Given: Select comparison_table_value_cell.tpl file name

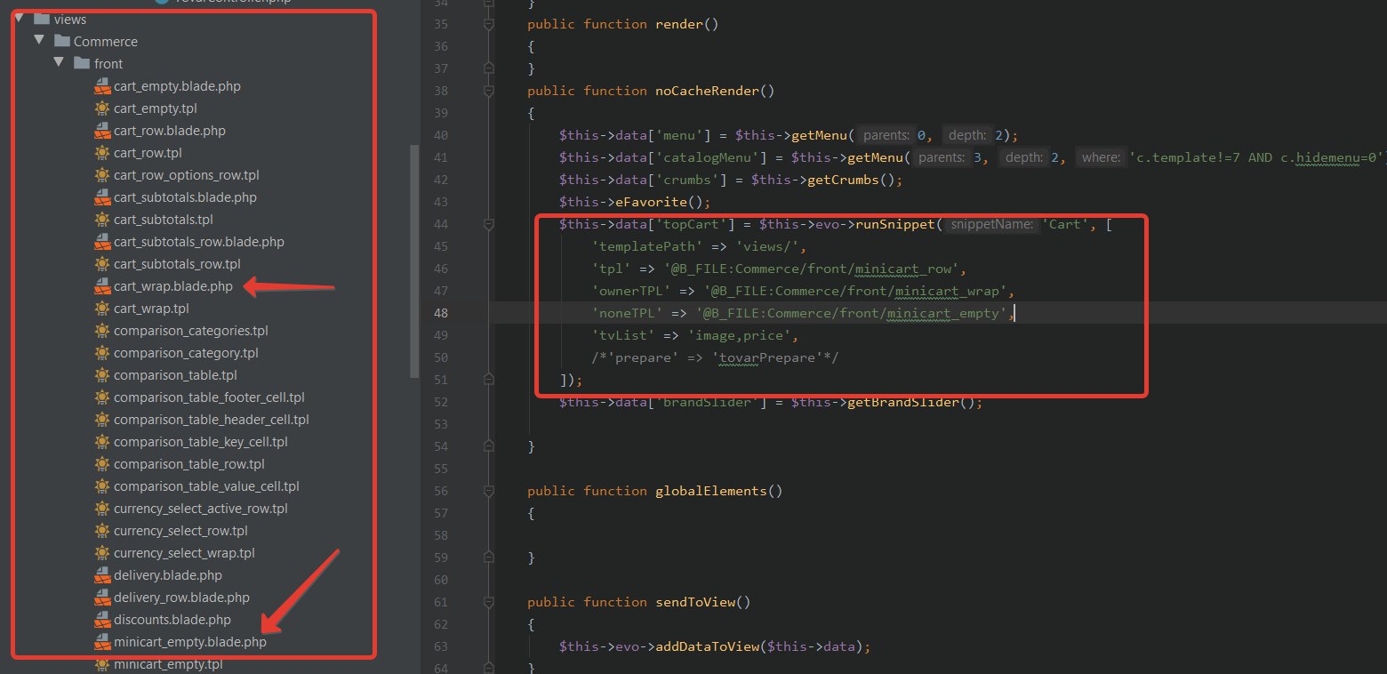Looking at the screenshot, I should pos(206,486).
